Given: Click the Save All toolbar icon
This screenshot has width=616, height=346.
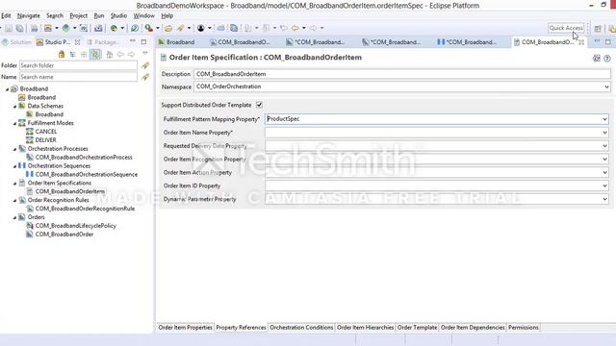Looking at the screenshot, I should pos(19,28).
